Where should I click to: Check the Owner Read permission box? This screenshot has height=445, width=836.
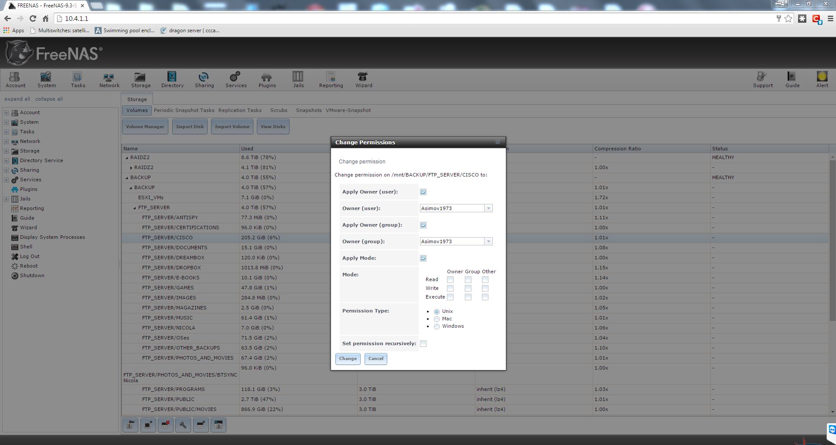tap(450, 279)
